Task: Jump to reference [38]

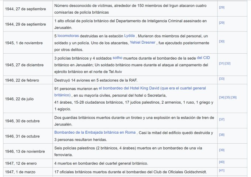Action: [222, 134]
